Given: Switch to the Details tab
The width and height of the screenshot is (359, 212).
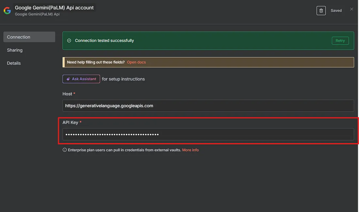Looking at the screenshot, I should coord(14,63).
